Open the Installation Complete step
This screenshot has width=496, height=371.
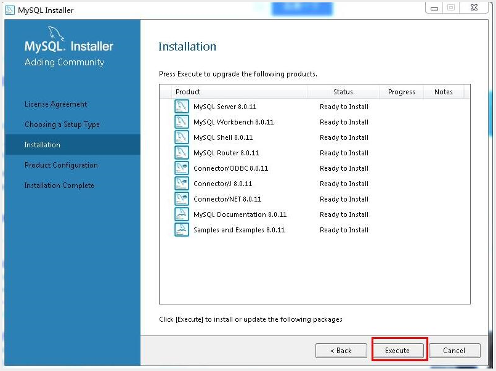point(59,185)
